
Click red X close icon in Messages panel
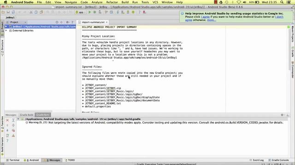tap(7, 120)
